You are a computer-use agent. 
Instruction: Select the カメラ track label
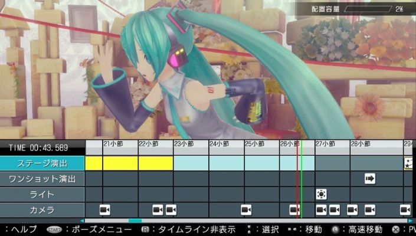point(42,209)
